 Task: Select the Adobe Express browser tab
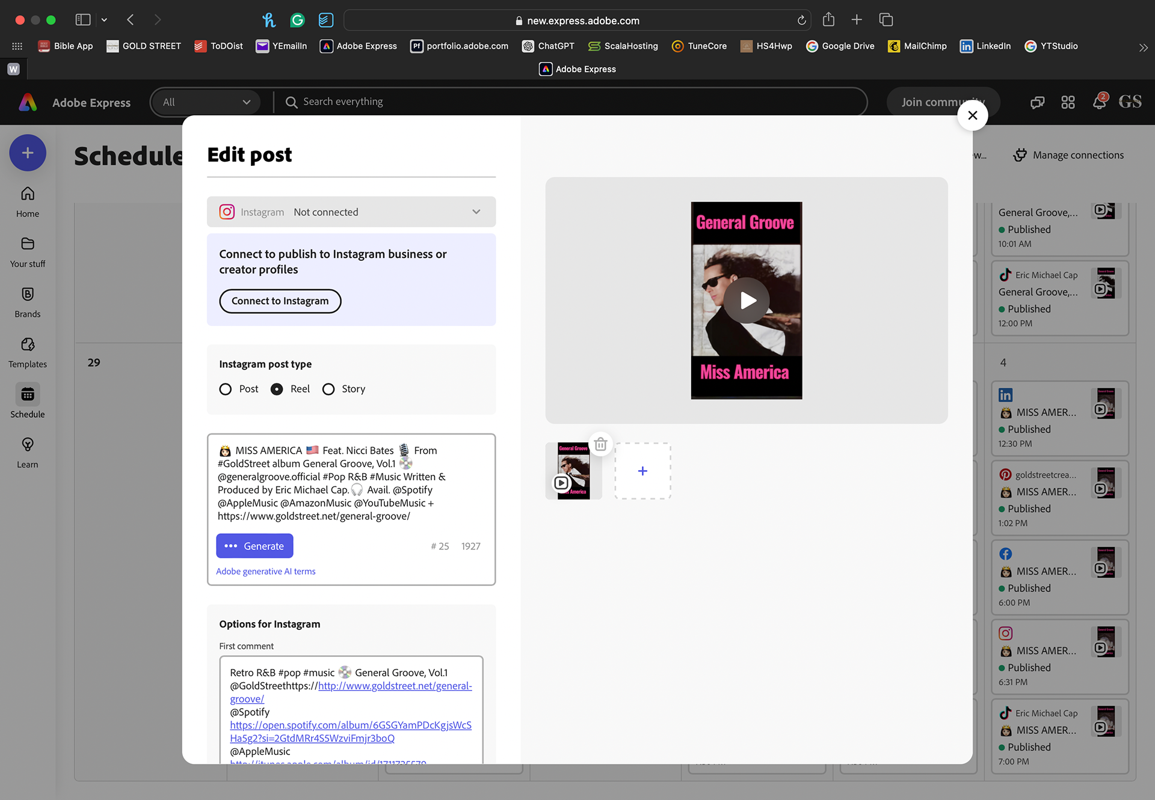[577, 69]
